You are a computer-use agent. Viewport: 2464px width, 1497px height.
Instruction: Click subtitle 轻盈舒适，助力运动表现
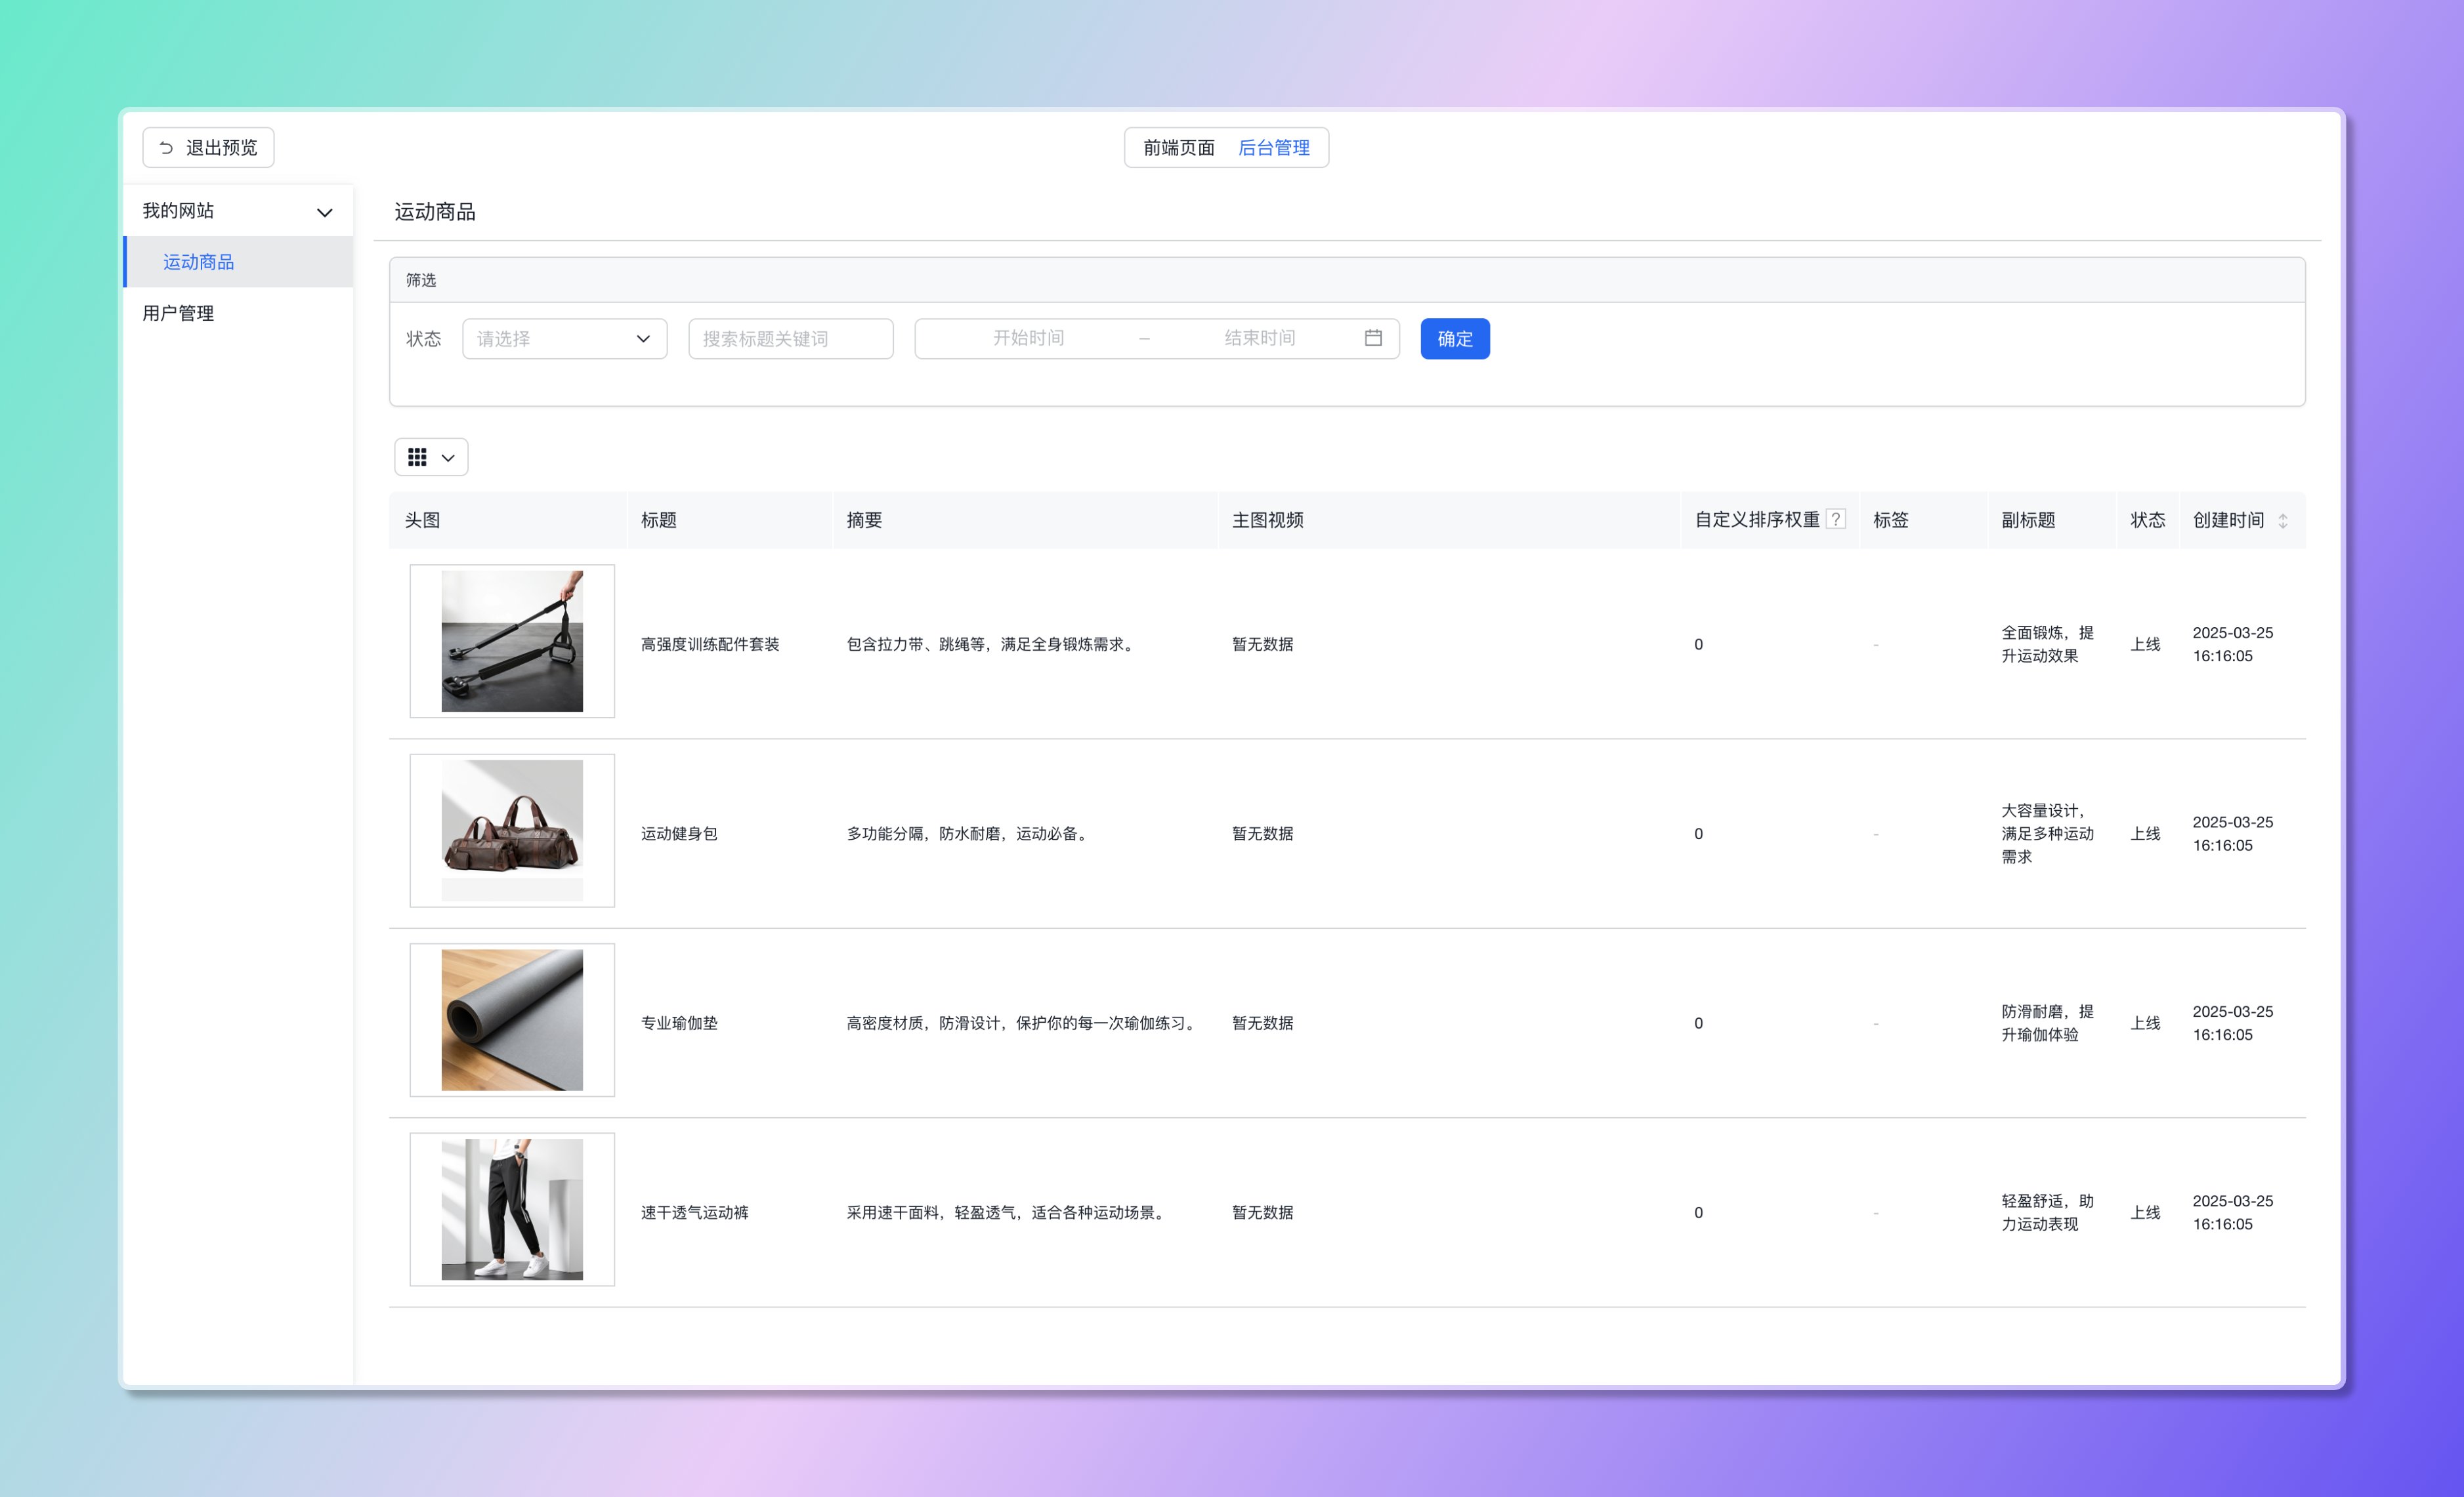2047,1212
